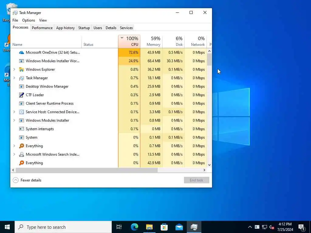Viewport: 311px width, 233px height.
Task: Click the System interrupts icon
Action: pyautogui.click(x=22, y=129)
